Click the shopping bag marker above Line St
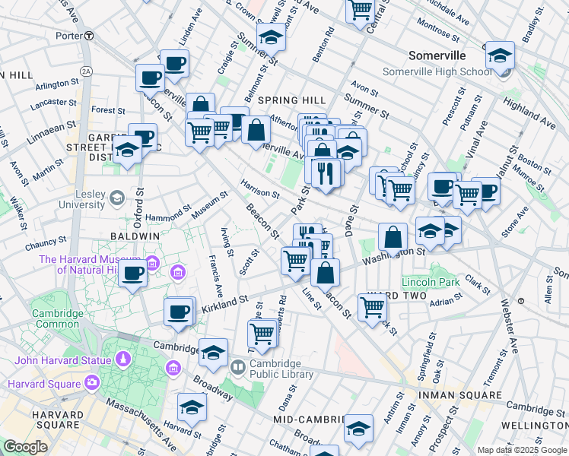569x456 pixels. (x=325, y=274)
